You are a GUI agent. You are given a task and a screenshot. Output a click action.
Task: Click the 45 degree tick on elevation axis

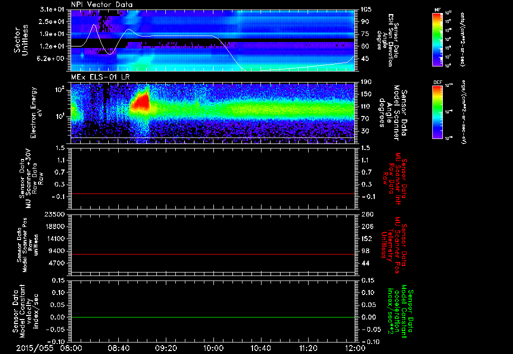[365, 58]
